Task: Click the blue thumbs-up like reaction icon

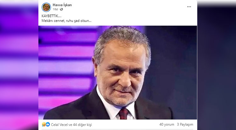Action: pos(48,124)
